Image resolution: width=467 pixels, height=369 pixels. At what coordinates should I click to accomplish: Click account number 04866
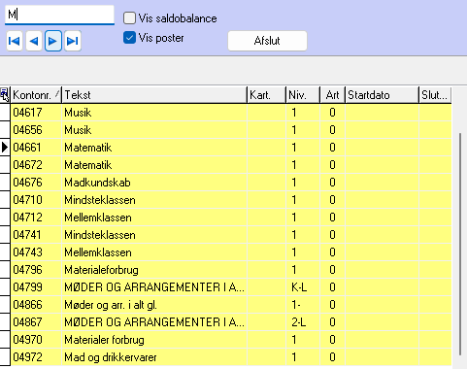pos(28,305)
